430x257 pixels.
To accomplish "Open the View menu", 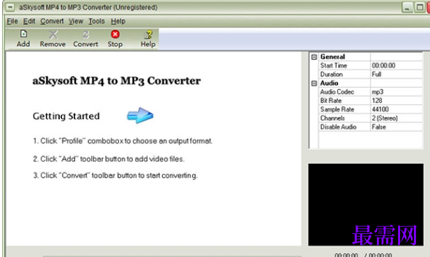I will click(x=76, y=21).
